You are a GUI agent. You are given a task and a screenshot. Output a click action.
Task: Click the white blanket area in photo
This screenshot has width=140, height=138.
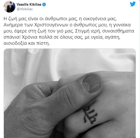pyautogui.click(x=70, y=62)
